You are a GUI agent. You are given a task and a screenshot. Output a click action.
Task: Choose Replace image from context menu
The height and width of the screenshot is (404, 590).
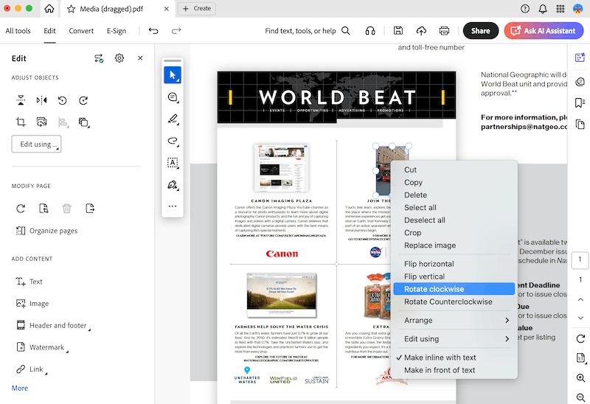coord(454,245)
